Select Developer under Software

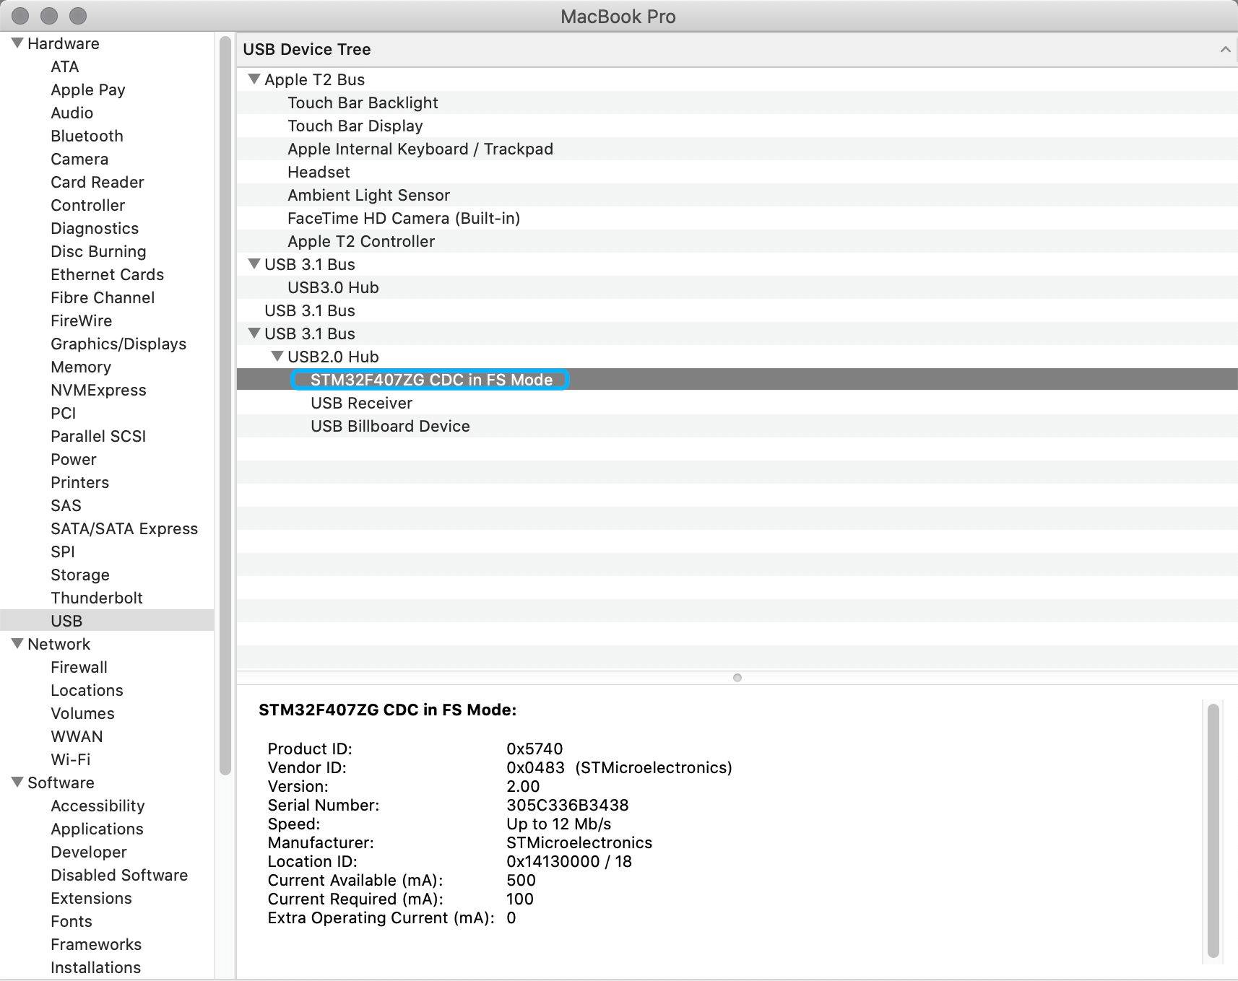click(x=88, y=852)
